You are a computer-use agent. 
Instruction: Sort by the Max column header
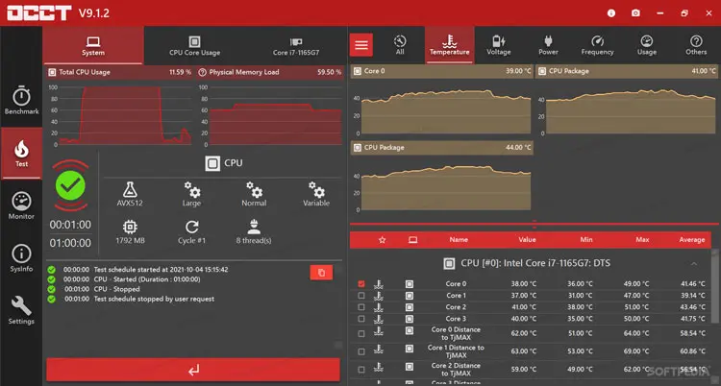click(x=642, y=240)
